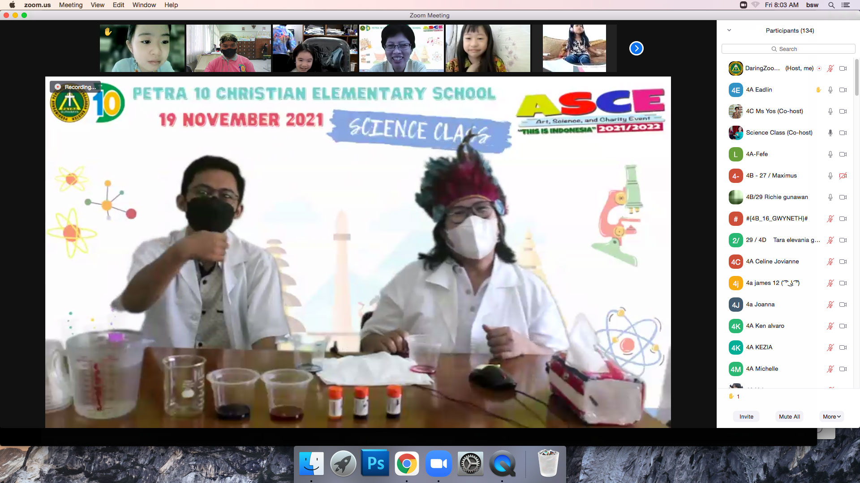Click the microphone icon for 4A Eadlin
Viewport: 860px width, 483px height.
click(x=830, y=90)
